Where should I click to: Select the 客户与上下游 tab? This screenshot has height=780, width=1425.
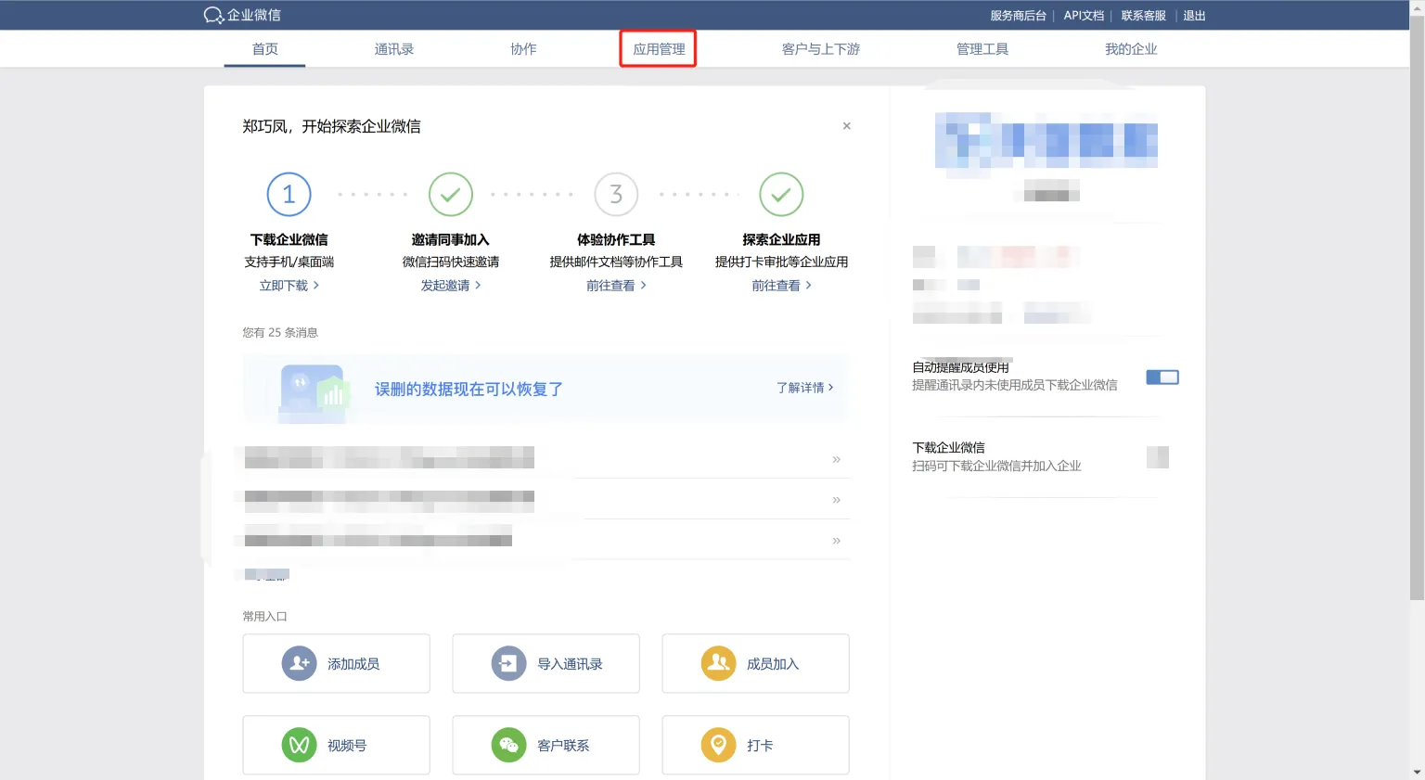pyautogui.click(x=821, y=49)
